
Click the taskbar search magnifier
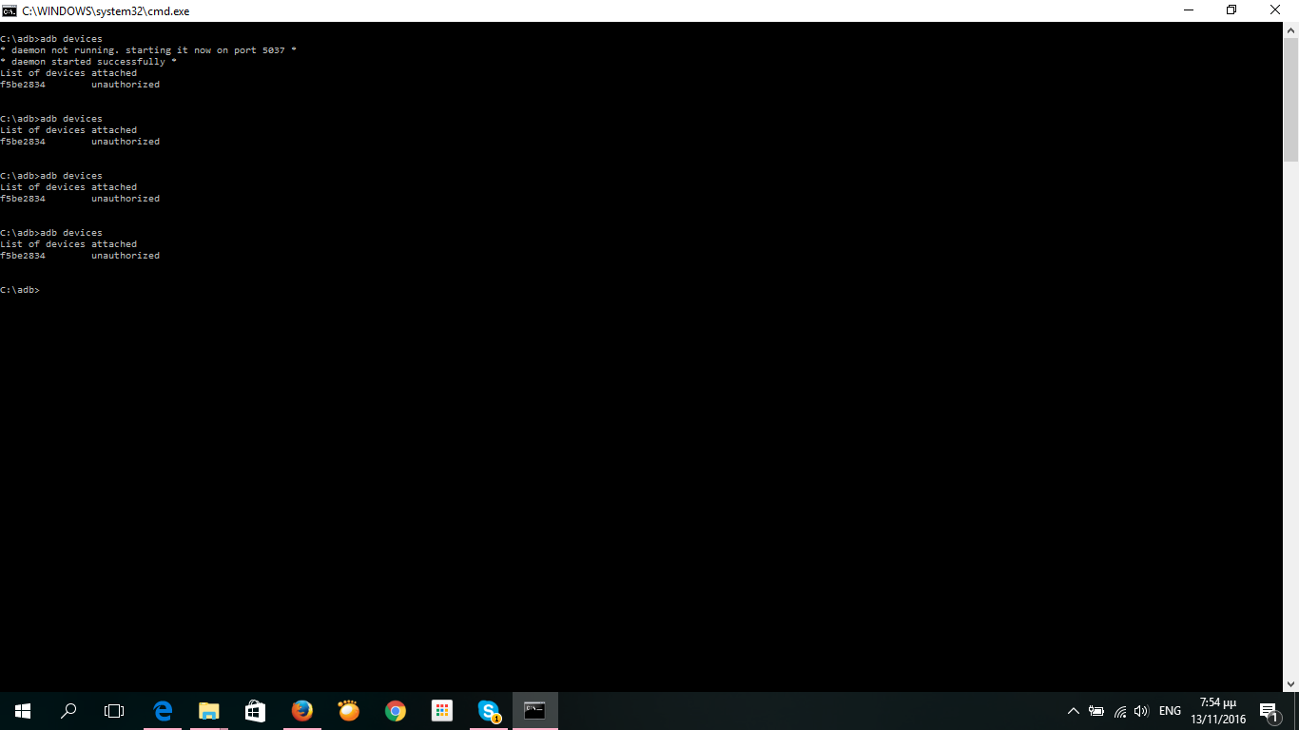click(x=68, y=711)
